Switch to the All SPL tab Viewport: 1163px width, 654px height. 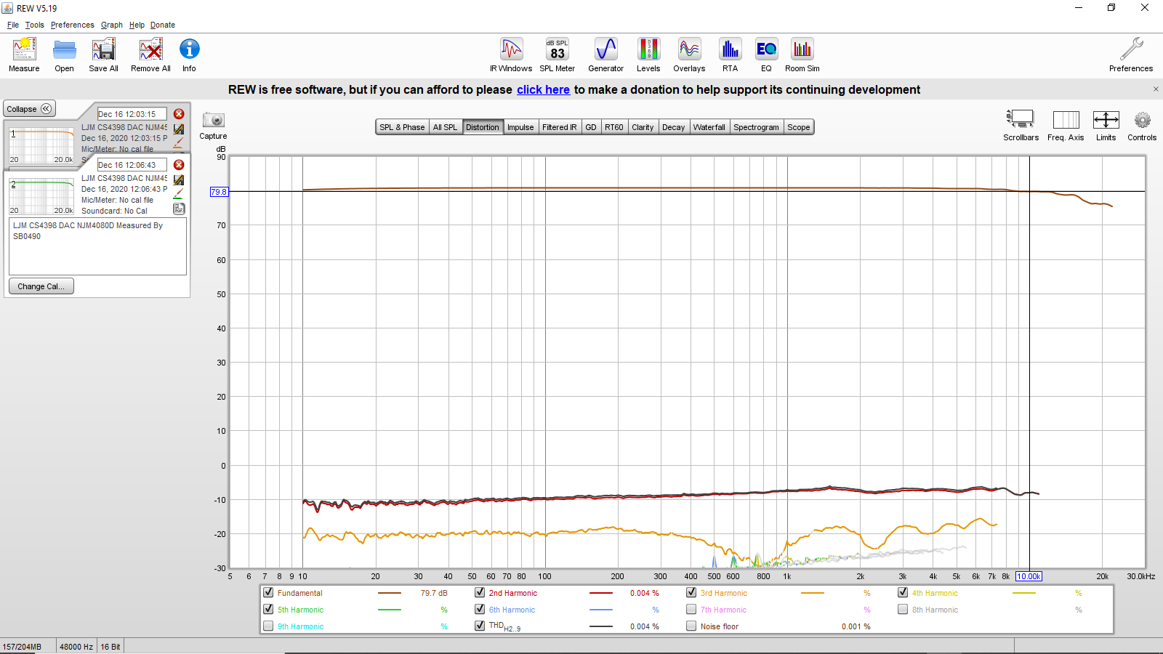tap(446, 127)
